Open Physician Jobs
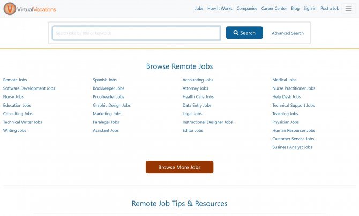 (286, 122)
